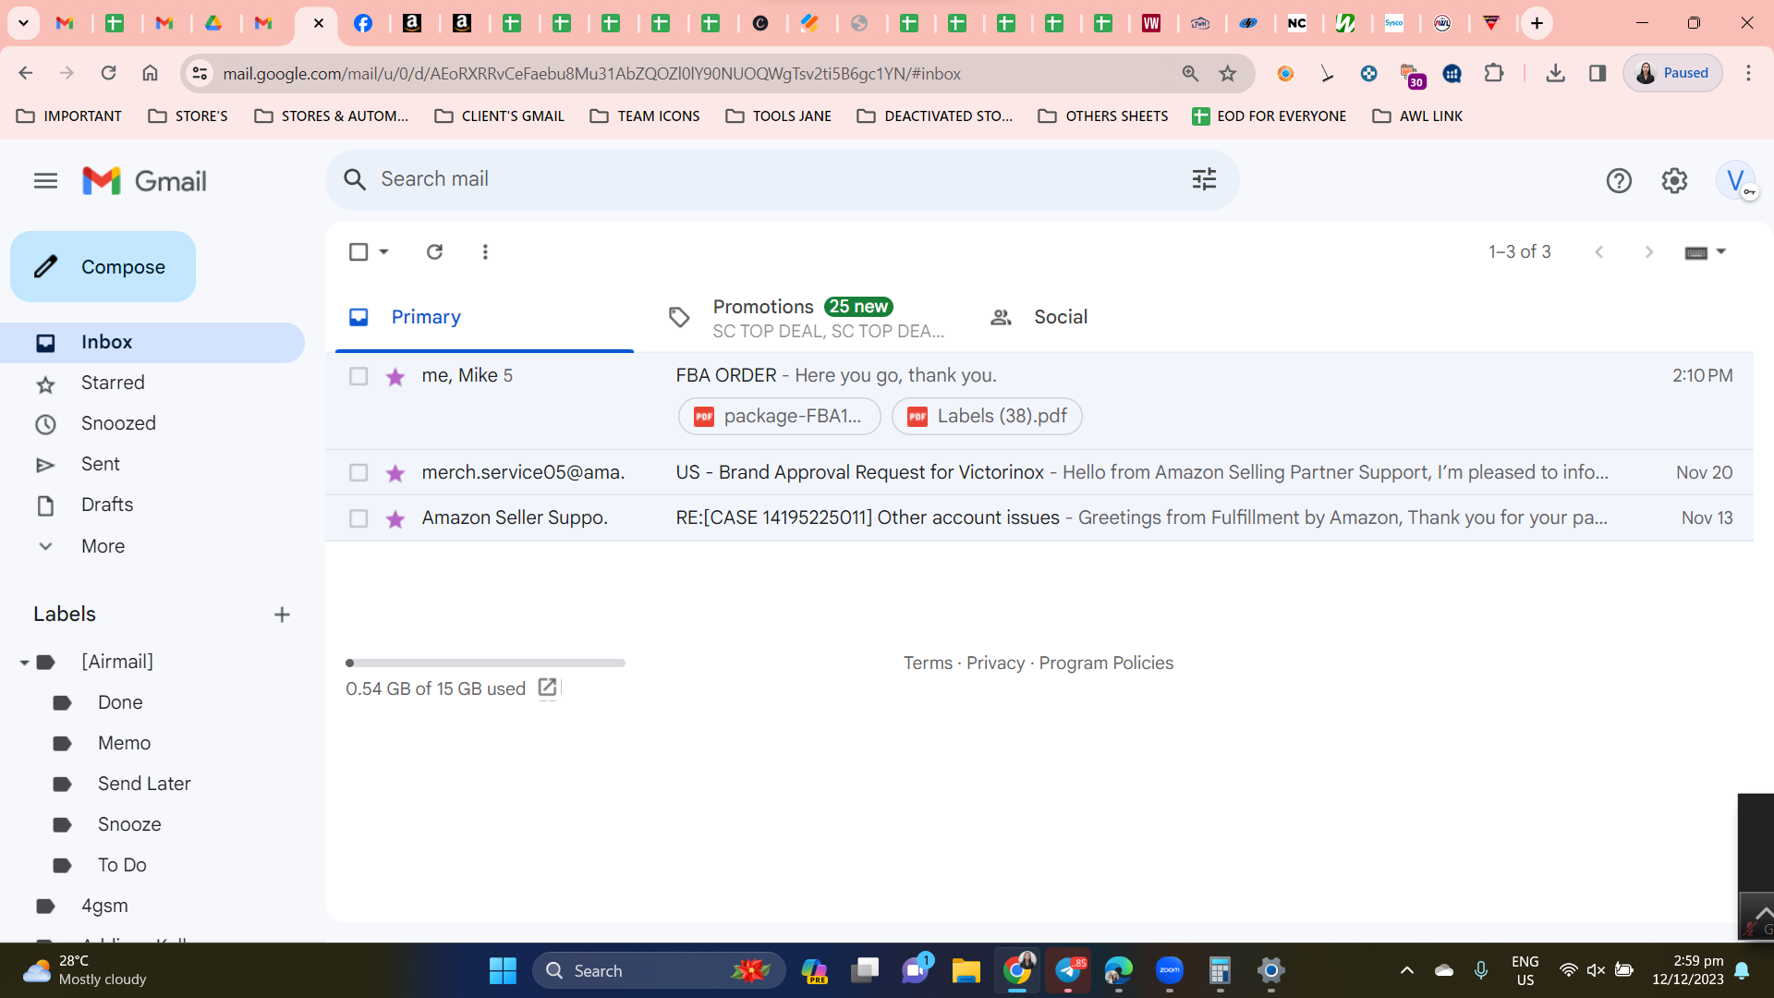
Task: Open input tools keyboard dropdown
Action: pos(1705,252)
